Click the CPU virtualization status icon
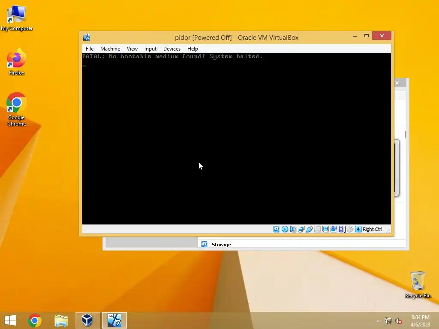The width and height of the screenshot is (439, 329). pyautogui.click(x=342, y=229)
